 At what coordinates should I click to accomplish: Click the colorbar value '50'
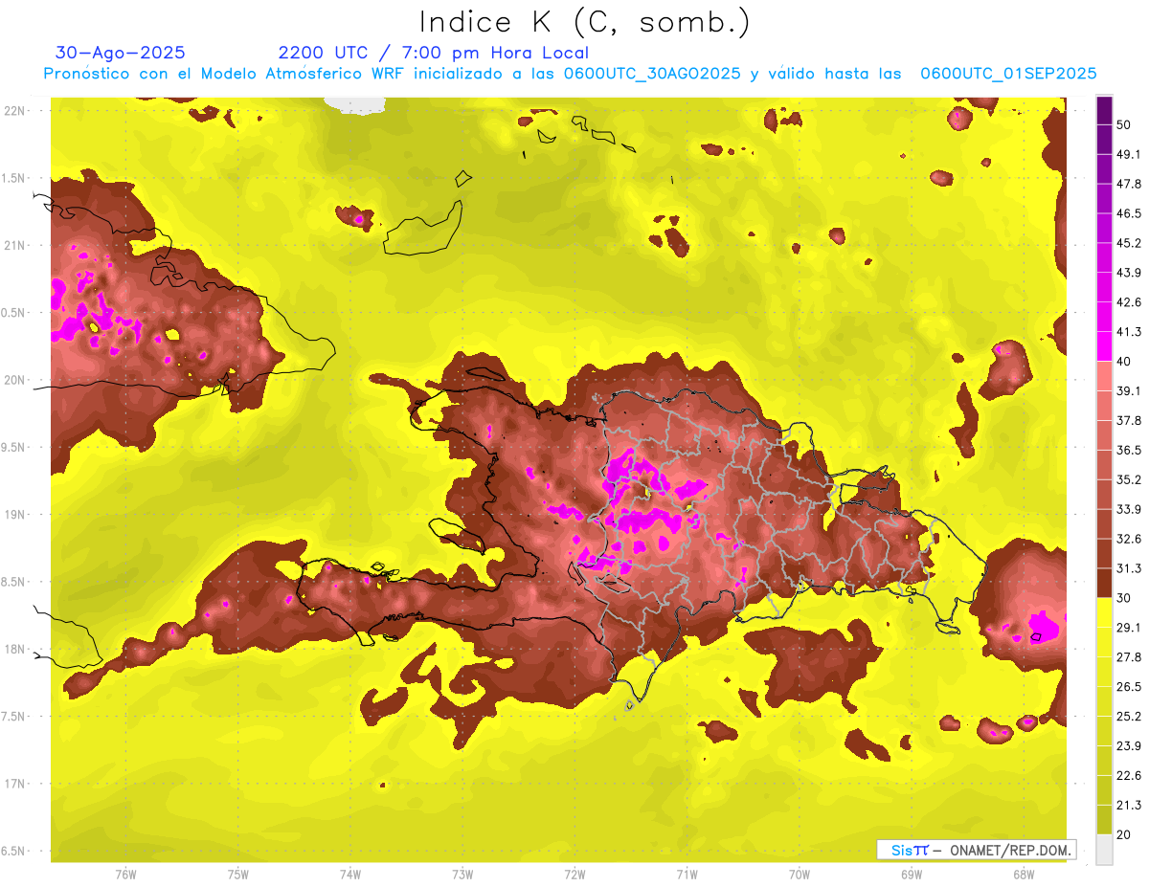click(x=1124, y=124)
